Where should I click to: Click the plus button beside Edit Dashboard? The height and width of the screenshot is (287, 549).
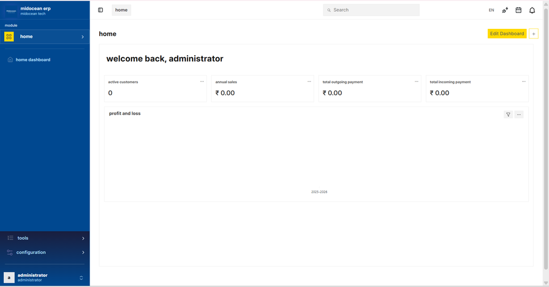[533, 34]
